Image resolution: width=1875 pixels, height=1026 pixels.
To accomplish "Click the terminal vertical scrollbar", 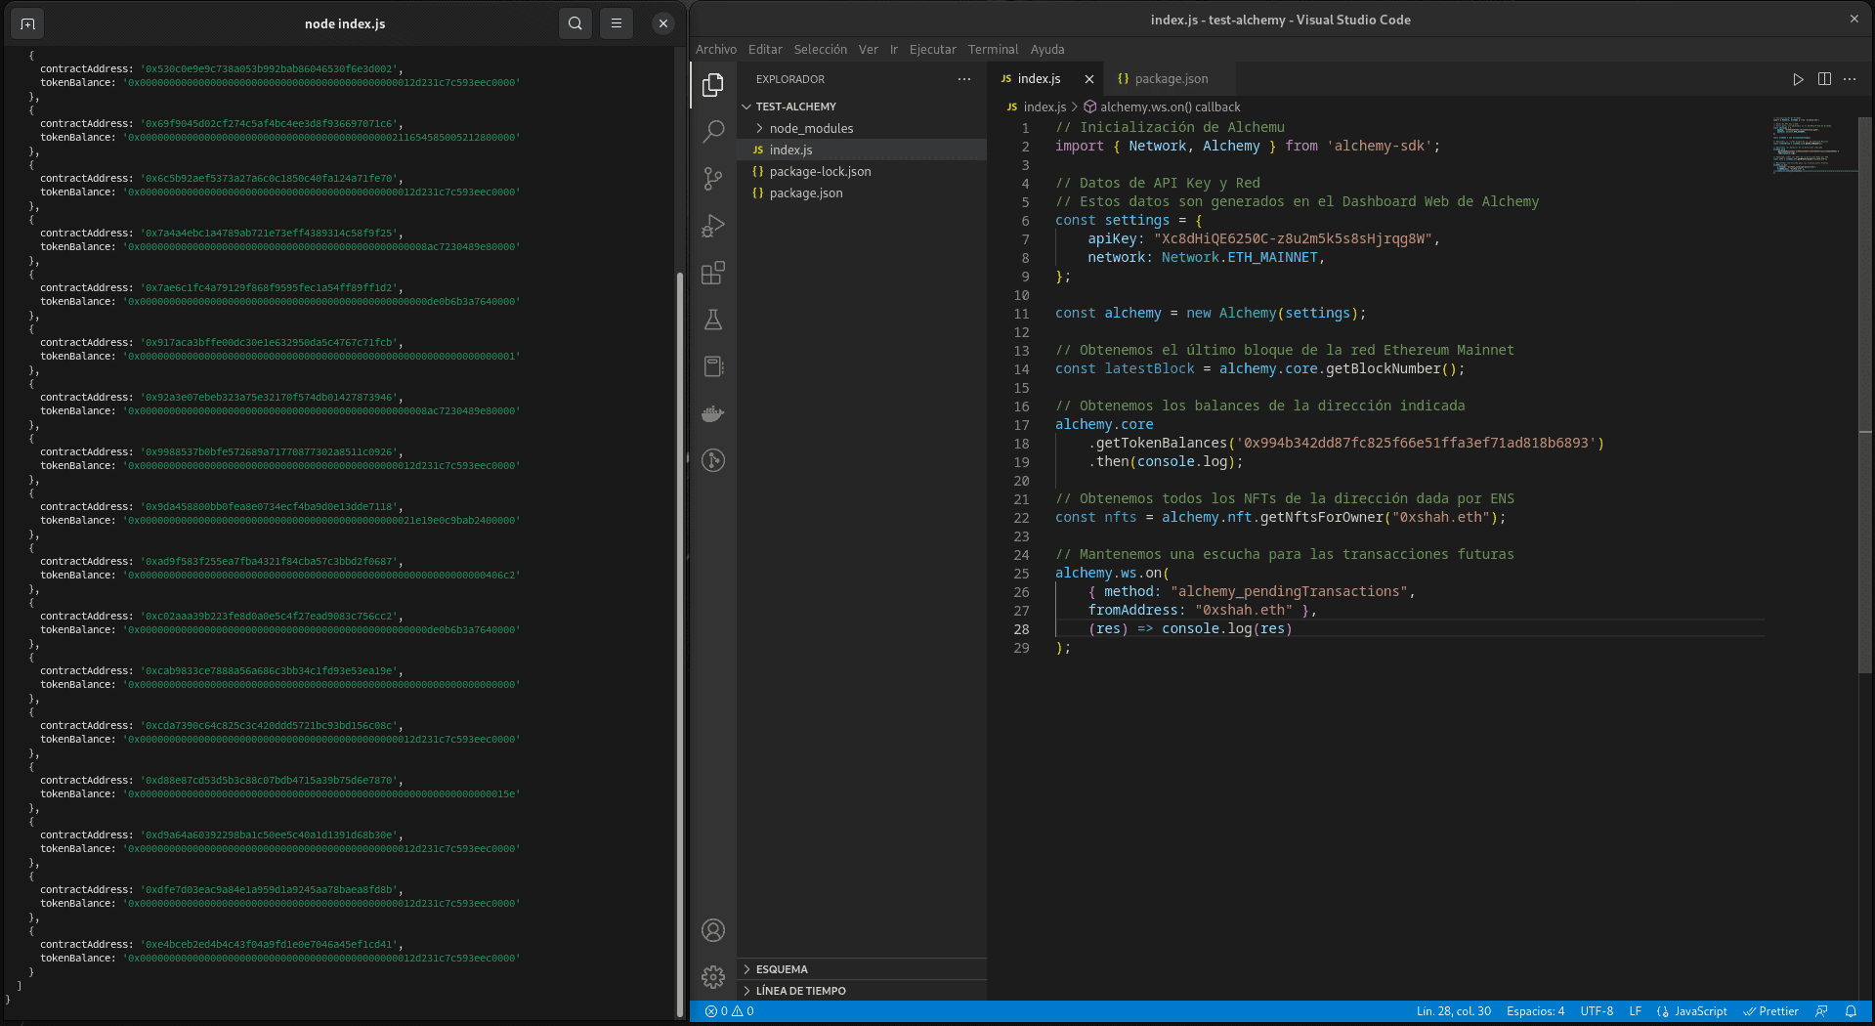I will tap(680, 645).
